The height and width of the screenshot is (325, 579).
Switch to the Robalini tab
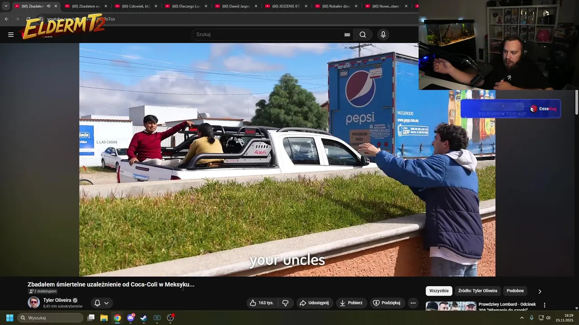pos(336,6)
